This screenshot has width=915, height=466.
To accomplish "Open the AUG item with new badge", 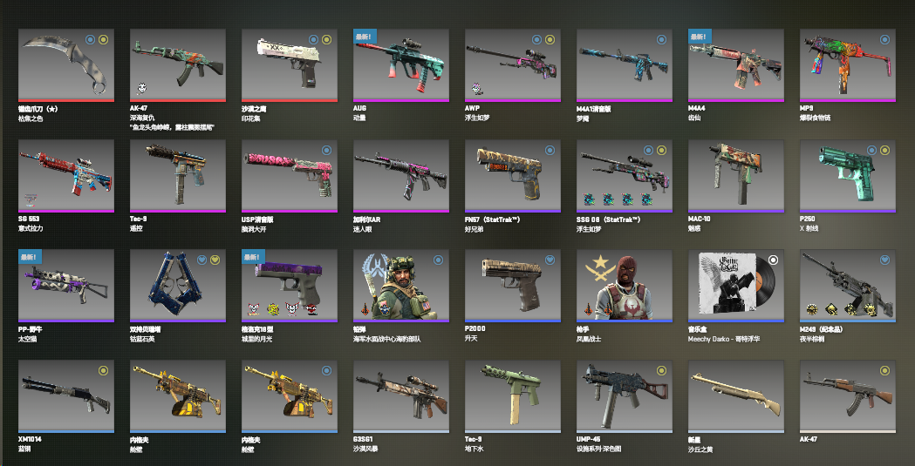I will pyautogui.click(x=401, y=65).
